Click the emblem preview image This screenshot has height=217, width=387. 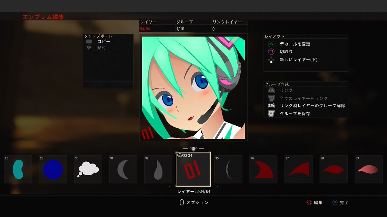(193, 88)
